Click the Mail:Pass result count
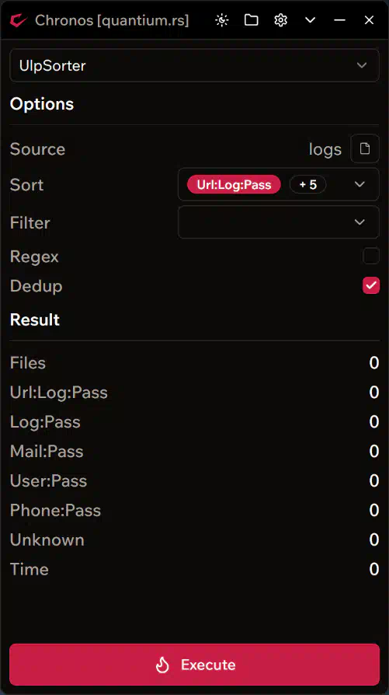 point(374,451)
